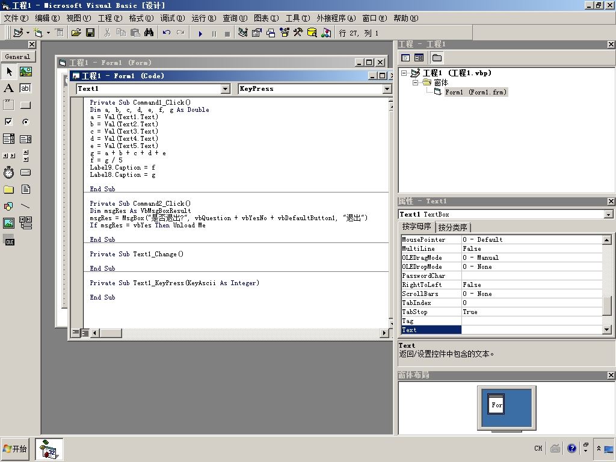This screenshot has width=616, height=462.
Task: Pick the Label control tool
Action: coord(8,88)
